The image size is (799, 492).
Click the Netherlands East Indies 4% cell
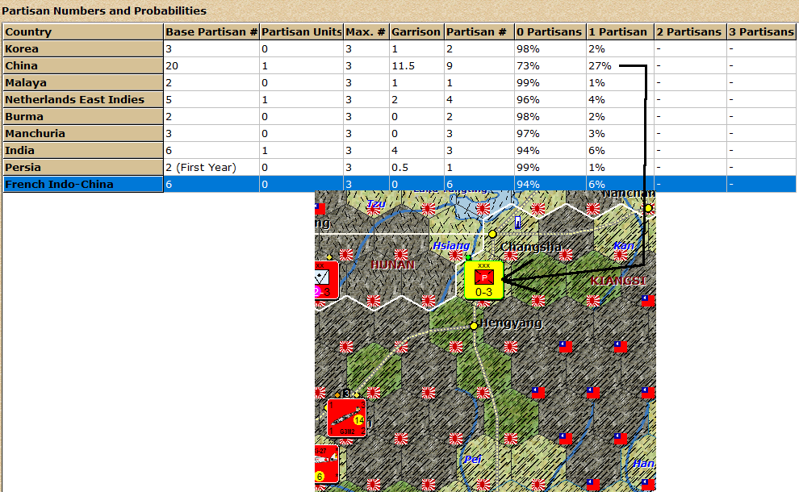tap(620, 99)
